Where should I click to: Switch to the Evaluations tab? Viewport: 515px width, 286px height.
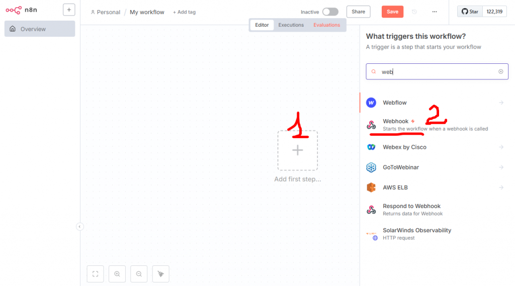click(327, 25)
